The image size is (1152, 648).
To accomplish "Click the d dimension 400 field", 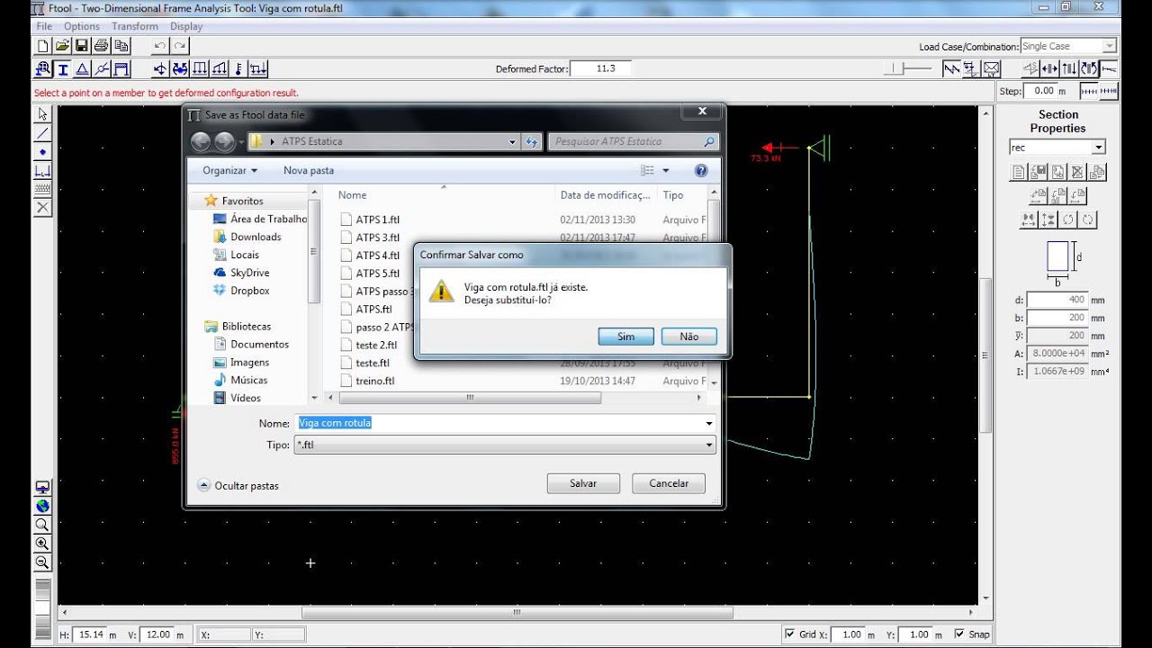I will 1057,300.
